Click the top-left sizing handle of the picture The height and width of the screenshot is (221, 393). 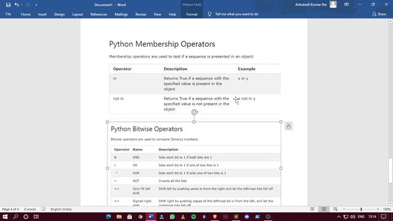pyautogui.click(x=107, y=122)
